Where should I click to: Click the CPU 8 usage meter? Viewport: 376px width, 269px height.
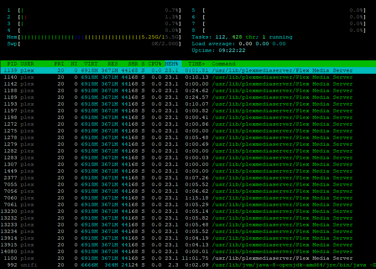pos(279,30)
